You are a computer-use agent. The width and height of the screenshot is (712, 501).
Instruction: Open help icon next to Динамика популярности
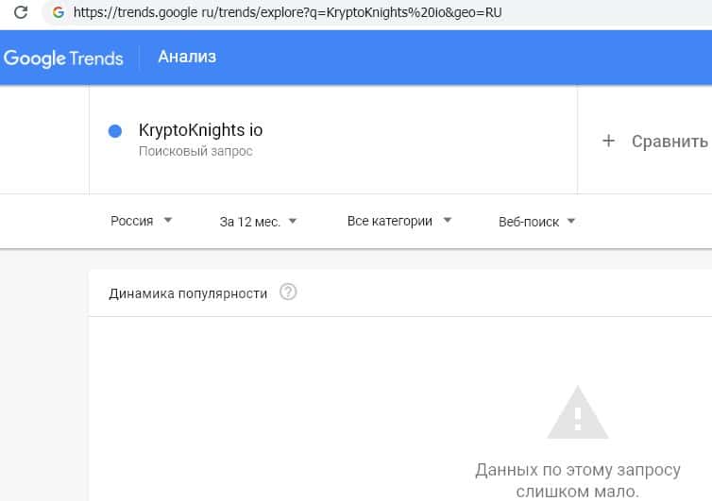click(x=289, y=292)
